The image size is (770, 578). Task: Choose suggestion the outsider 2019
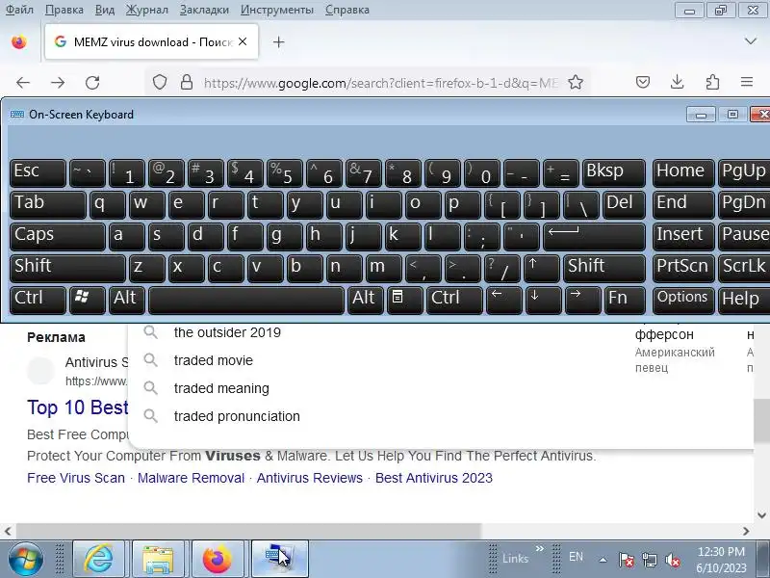[x=227, y=332]
